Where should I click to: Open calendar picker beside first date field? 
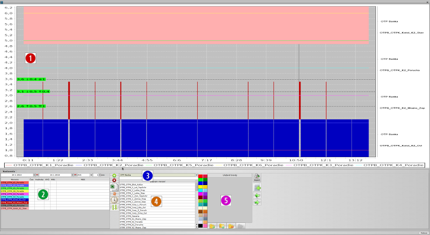(37, 175)
